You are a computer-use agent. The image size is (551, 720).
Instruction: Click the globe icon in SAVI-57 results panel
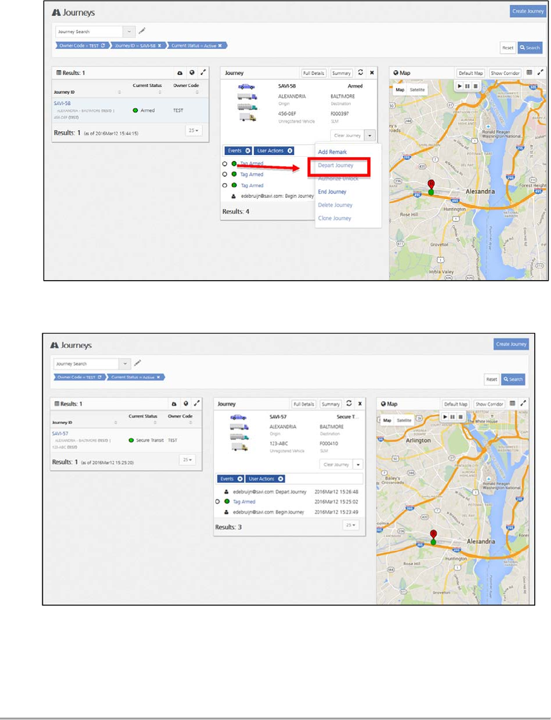(x=186, y=404)
